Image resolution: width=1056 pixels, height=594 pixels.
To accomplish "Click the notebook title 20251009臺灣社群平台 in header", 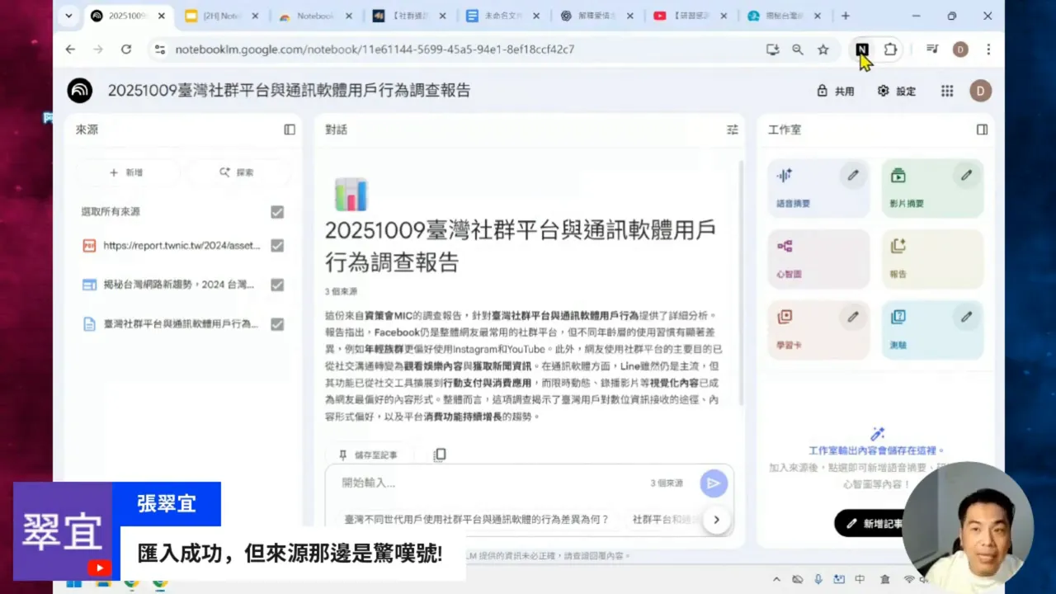I will [289, 91].
